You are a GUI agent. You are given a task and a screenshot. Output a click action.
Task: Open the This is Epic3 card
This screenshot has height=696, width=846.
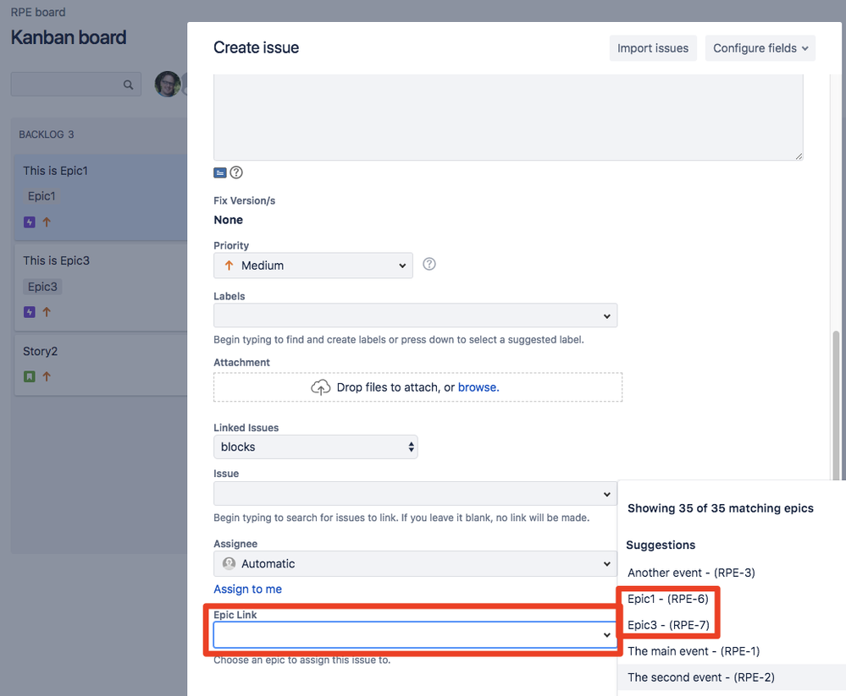(x=101, y=288)
